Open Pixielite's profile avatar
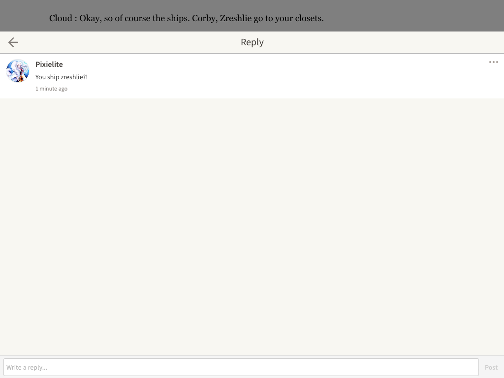504x378 pixels. 18,71
